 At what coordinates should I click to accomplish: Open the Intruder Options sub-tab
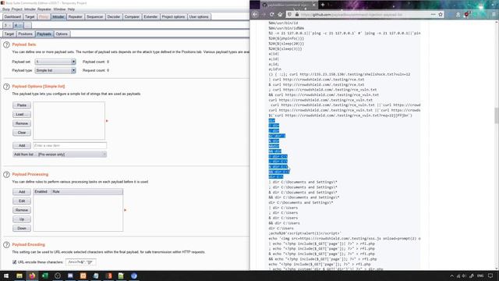(62, 34)
